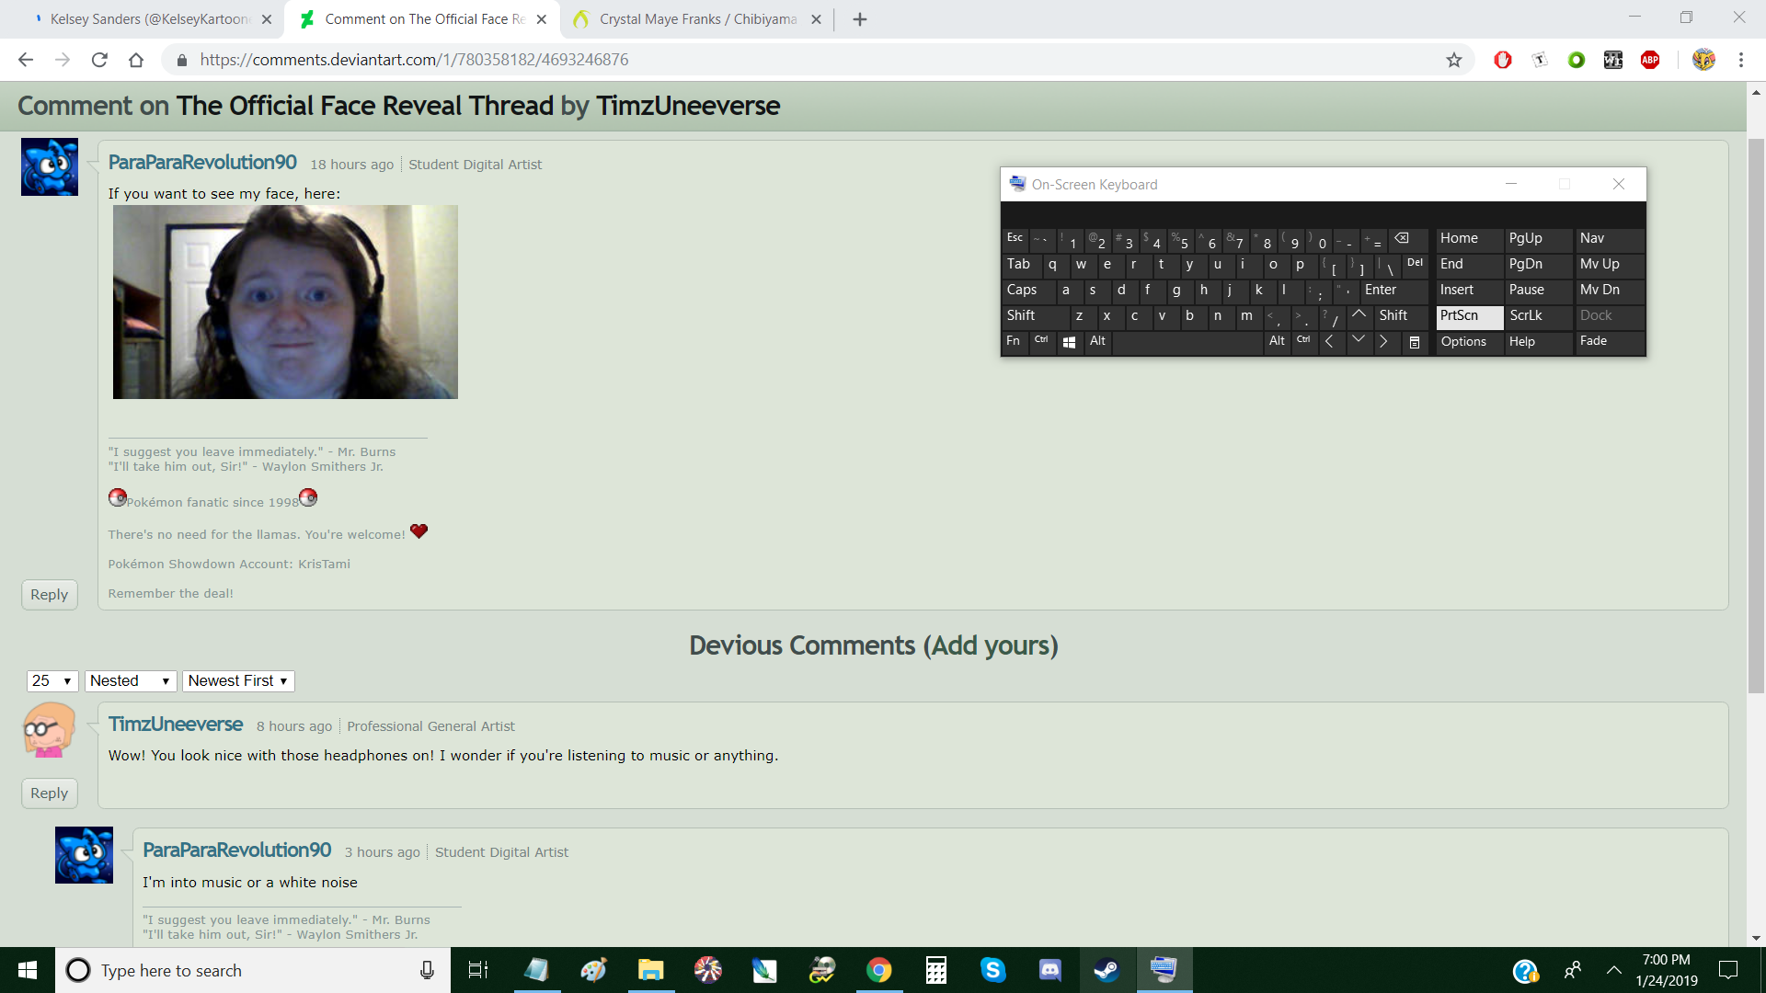Viewport: 1766px width, 993px height.
Task: Click Windows key on On-Screen Keyboard
Action: coord(1069,342)
